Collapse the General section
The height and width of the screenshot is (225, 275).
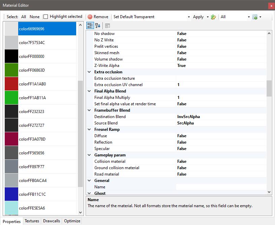pyautogui.click(x=89, y=181)
